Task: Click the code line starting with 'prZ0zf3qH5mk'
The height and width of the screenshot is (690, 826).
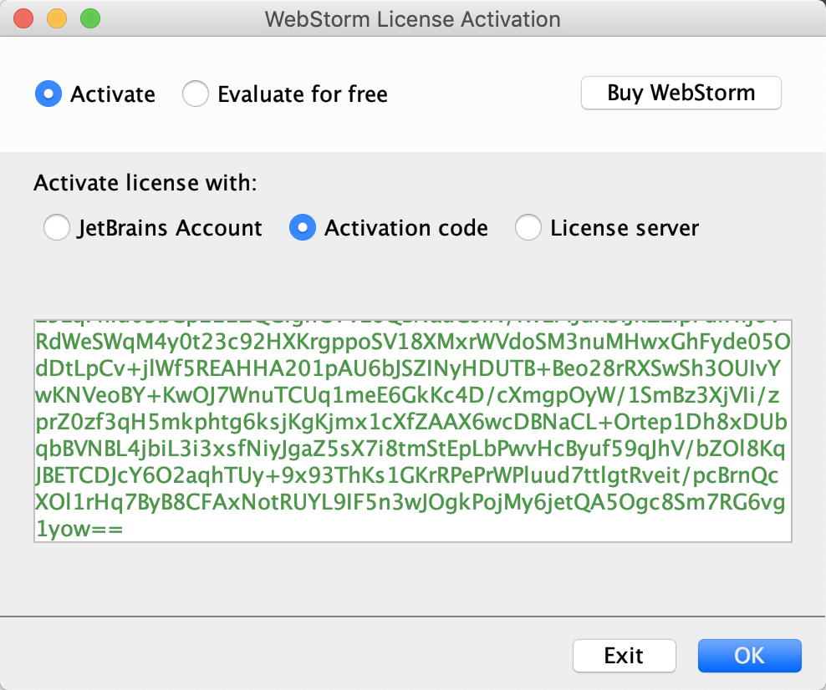Action: click(411, 422)
